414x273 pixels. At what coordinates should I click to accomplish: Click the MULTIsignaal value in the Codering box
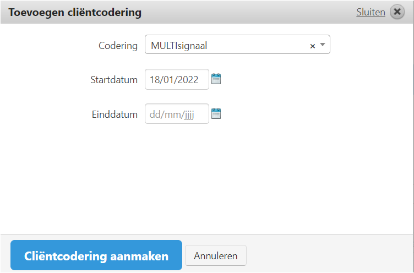tap(179, 46)
